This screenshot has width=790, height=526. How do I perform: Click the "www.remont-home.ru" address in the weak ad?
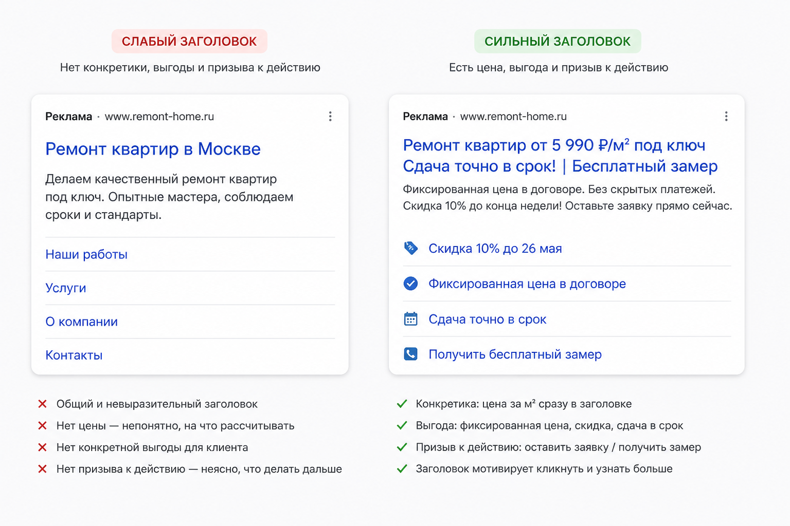pos(159,117)
